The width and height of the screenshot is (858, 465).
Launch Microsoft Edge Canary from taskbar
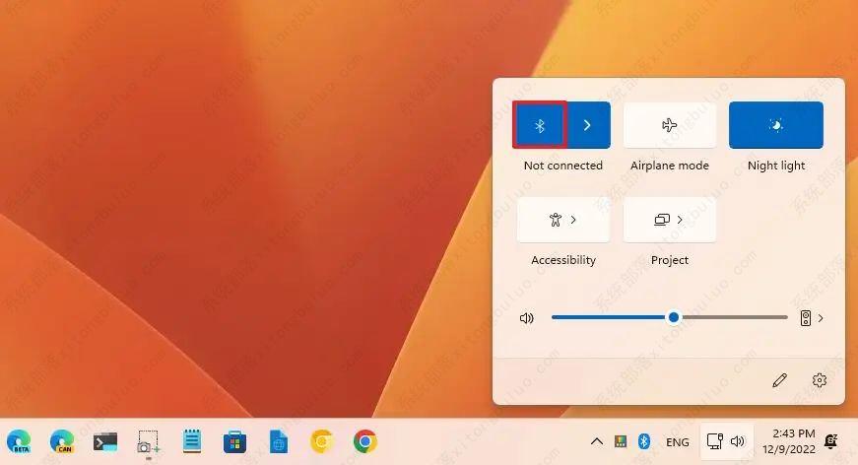tap(62, 441)
